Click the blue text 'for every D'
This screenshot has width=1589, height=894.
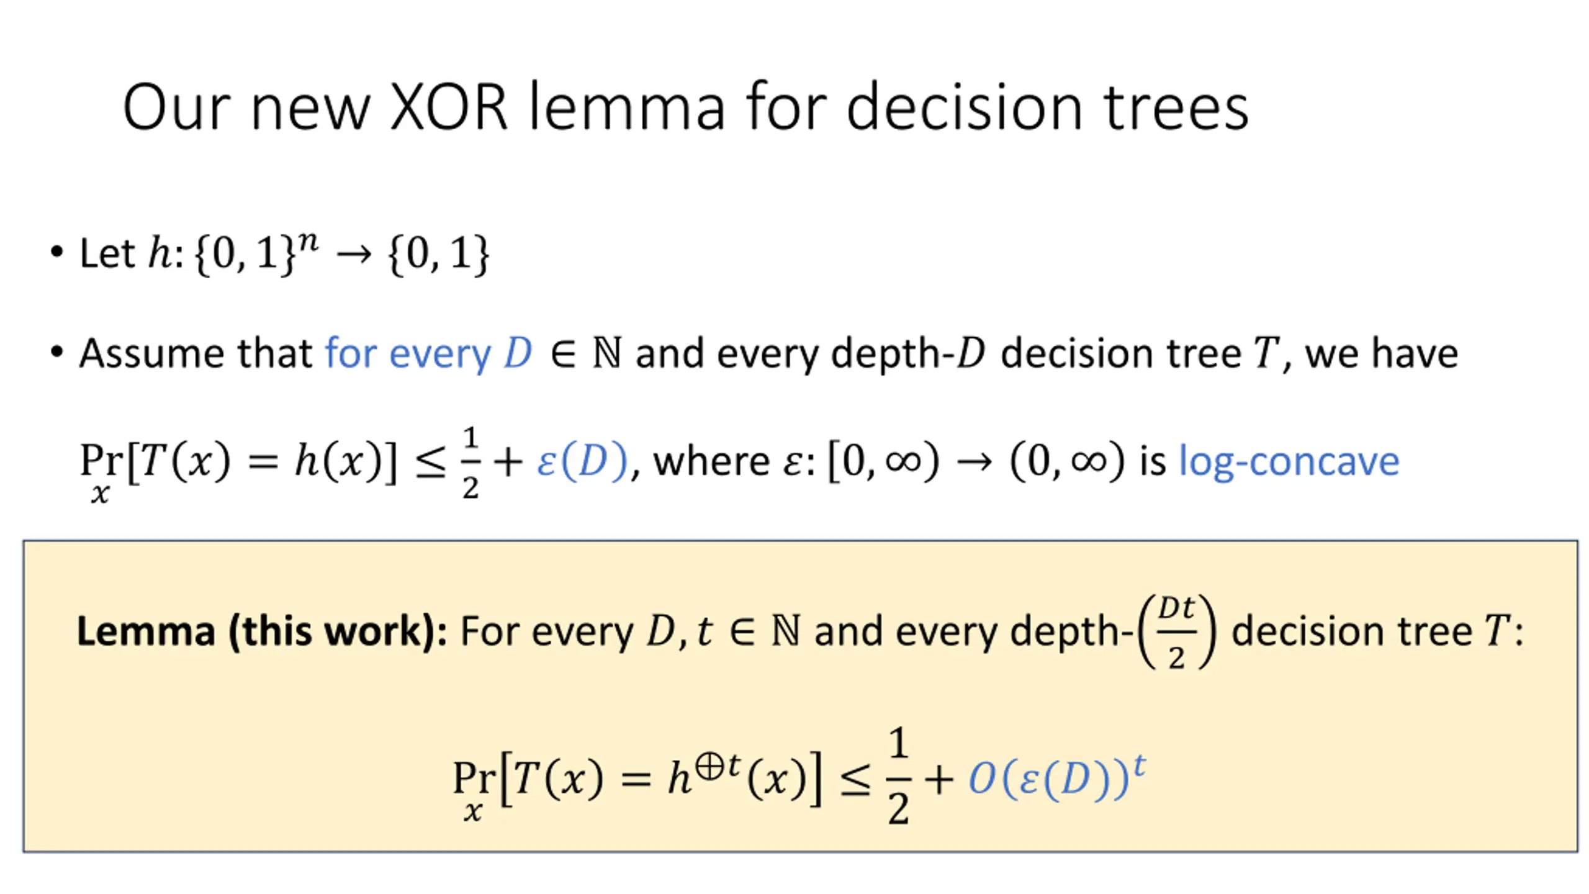[x=428, y=353]
